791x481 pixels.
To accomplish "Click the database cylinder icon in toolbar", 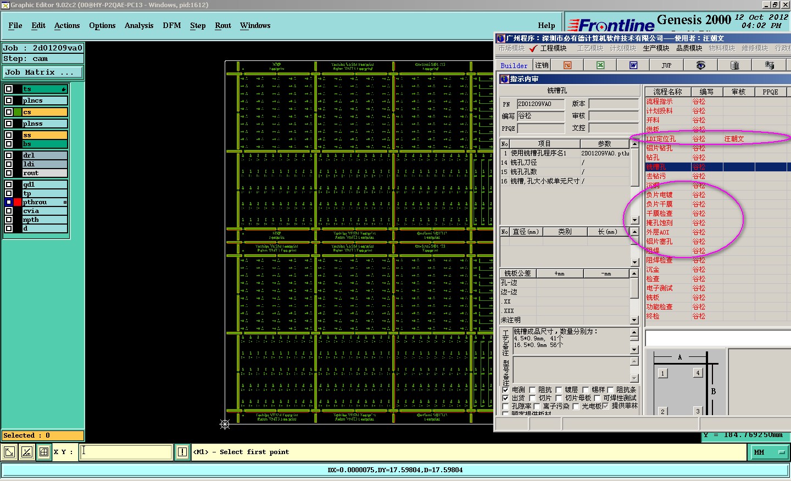I will point(734,65).
